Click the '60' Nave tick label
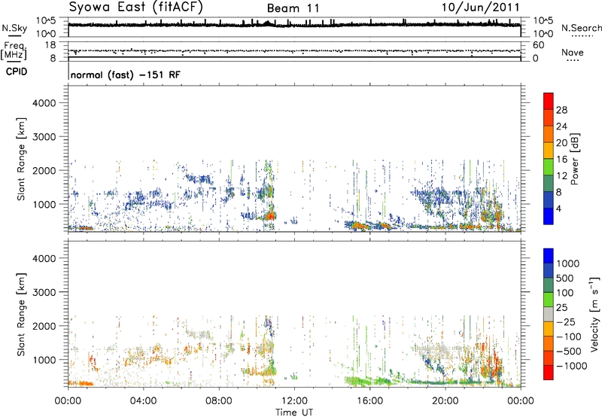The height and width of the screenshot is (417, 602). point(538,45)
